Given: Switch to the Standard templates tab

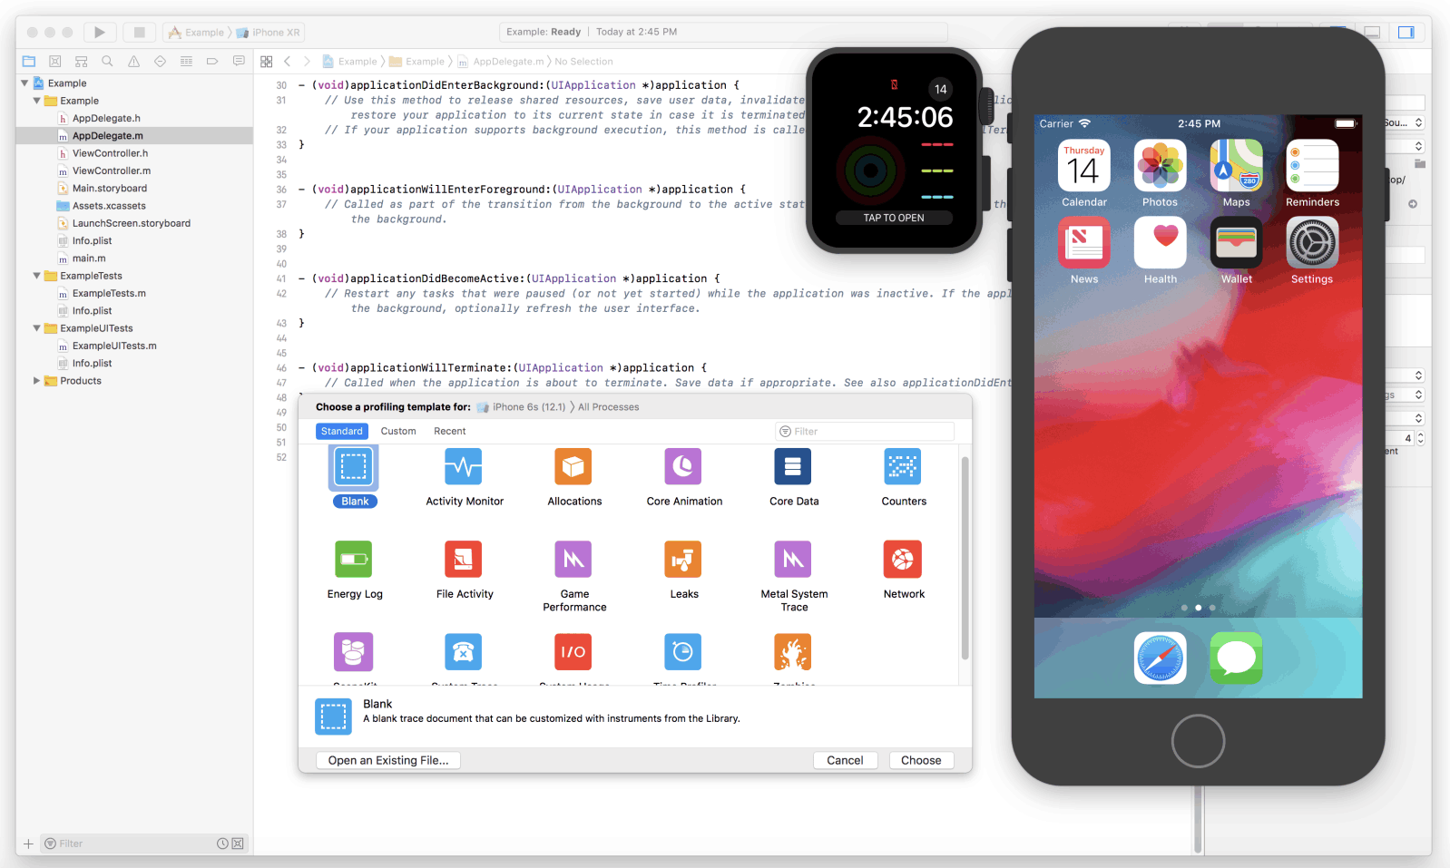Looking at the screenshot, I should 342,432.
